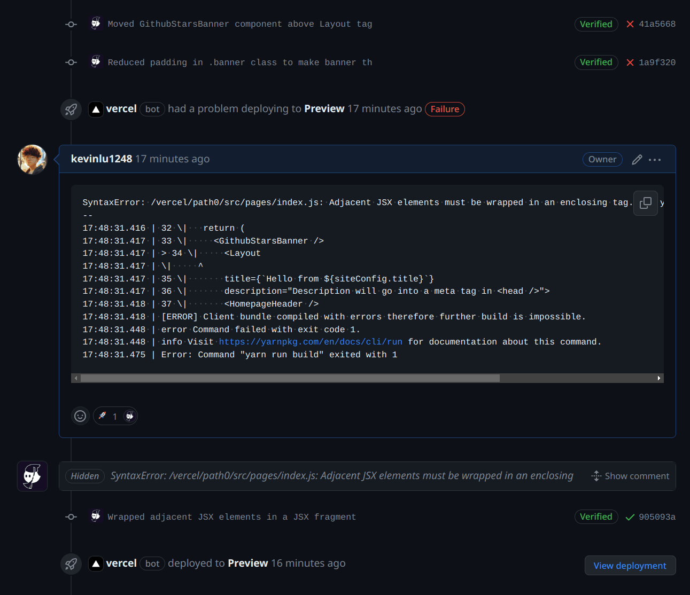Click the right arrow of the horizontal scrollbar
Image resolution: width=690 pixels, height=595 pixels.
point(658,378)
